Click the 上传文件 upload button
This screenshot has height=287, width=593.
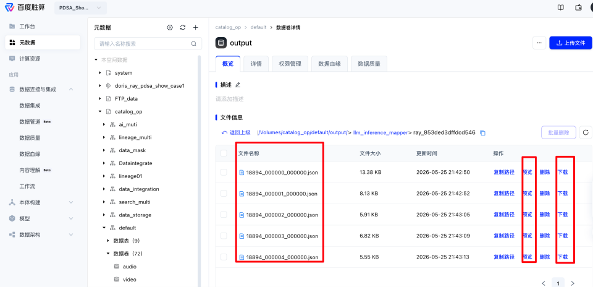pos(571,43)
